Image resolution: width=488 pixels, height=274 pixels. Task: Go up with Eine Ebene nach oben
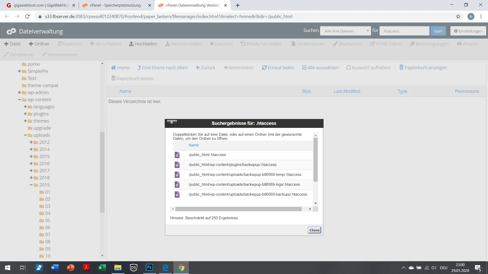pyautogui.click(x=163, y=67)
